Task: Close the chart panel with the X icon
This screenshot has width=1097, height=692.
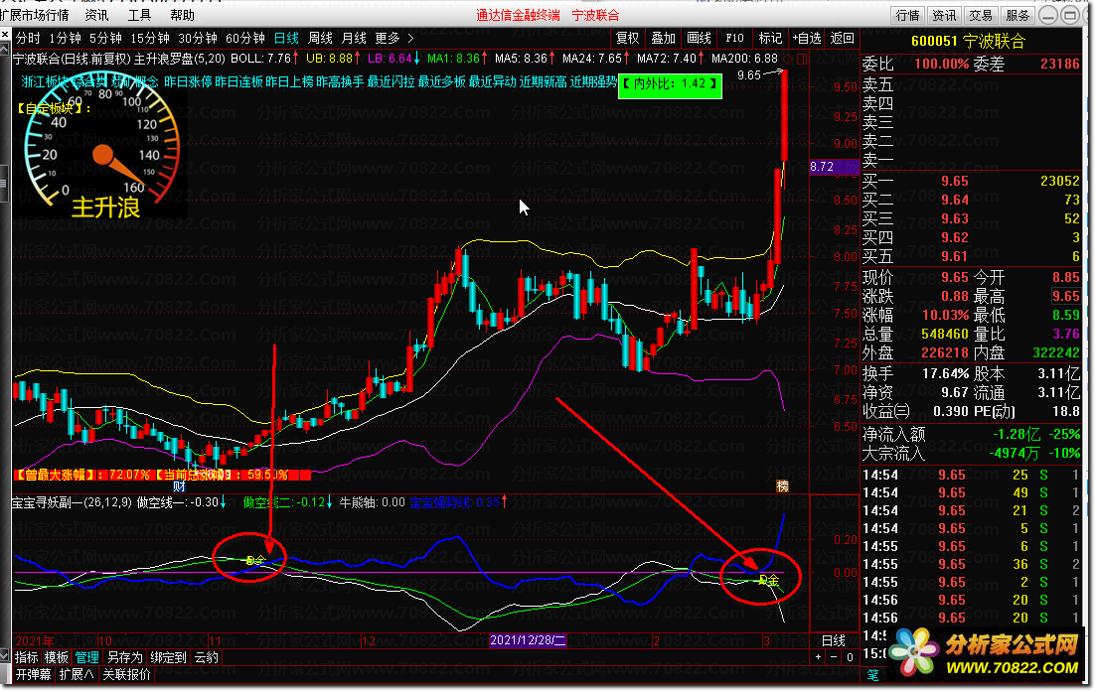Action: coord(6,34)
